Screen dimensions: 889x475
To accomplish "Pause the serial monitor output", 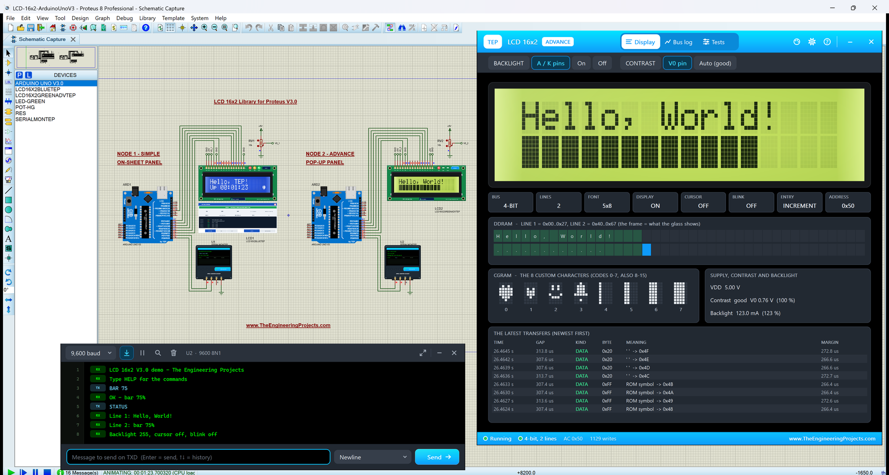I will 142,353.
